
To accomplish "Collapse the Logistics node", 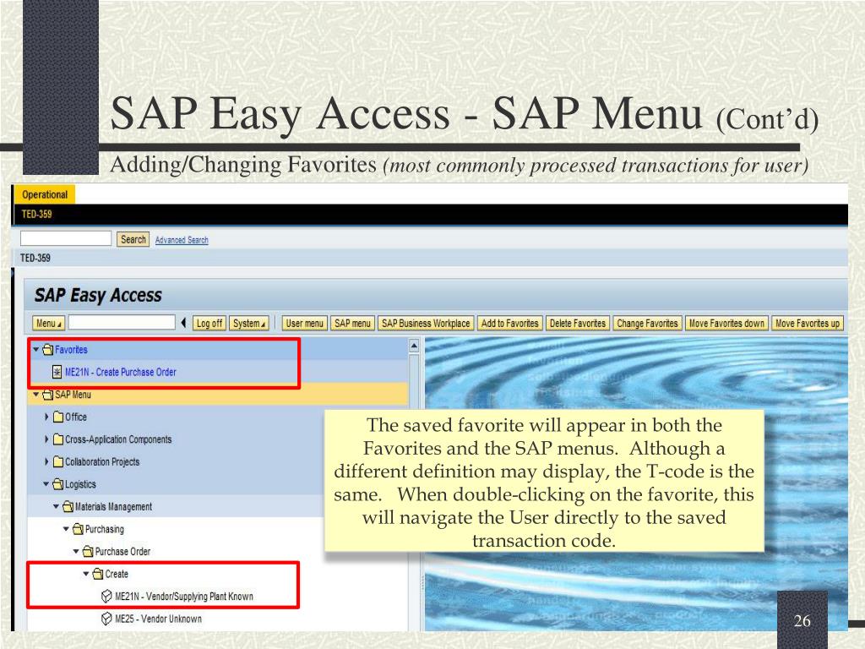I will tap(46, 484).
